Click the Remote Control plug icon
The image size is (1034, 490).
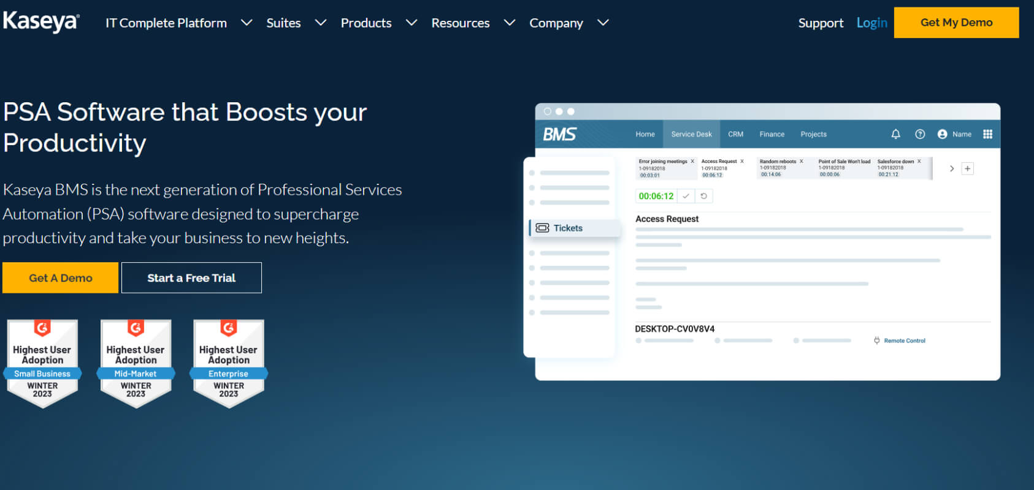click(877, 341)
